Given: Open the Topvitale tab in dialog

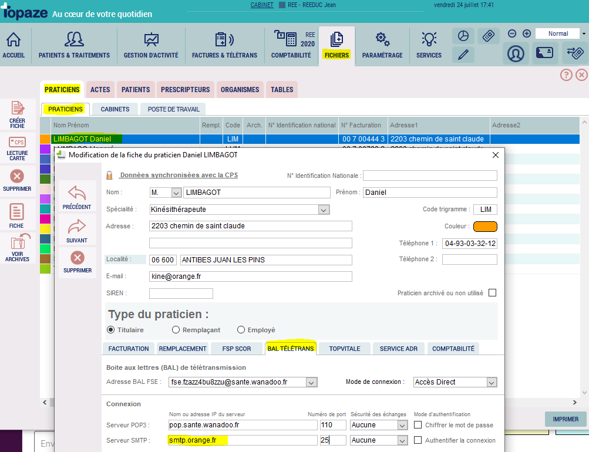Looking at the screenshot, I should 345,349.
